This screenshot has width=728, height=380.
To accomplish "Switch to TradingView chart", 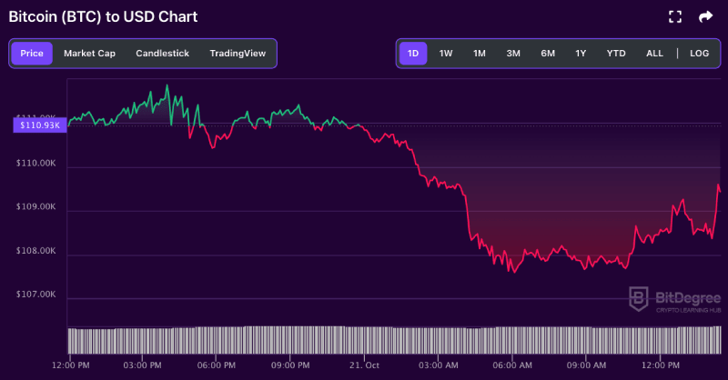I will (x=238, y=54).
